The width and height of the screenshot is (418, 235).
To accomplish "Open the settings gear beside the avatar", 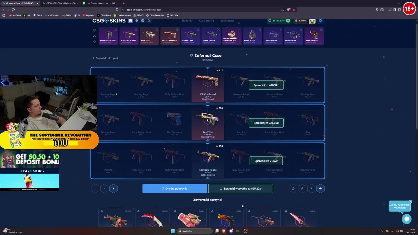I will pyautogui.click(x=320, y=21).
